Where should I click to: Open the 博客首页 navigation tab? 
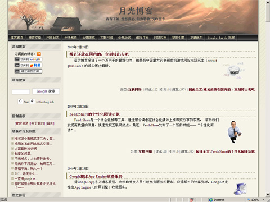(17, 38)
